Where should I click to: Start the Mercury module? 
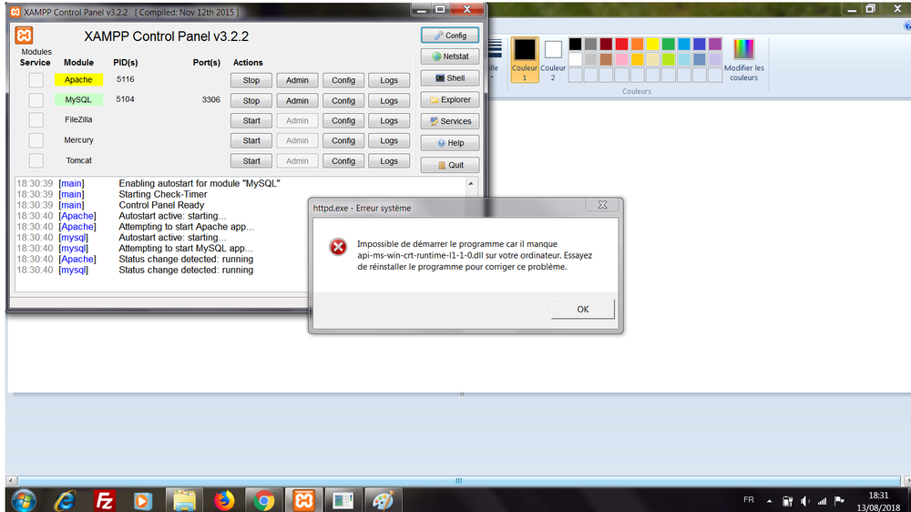point(251,140)
